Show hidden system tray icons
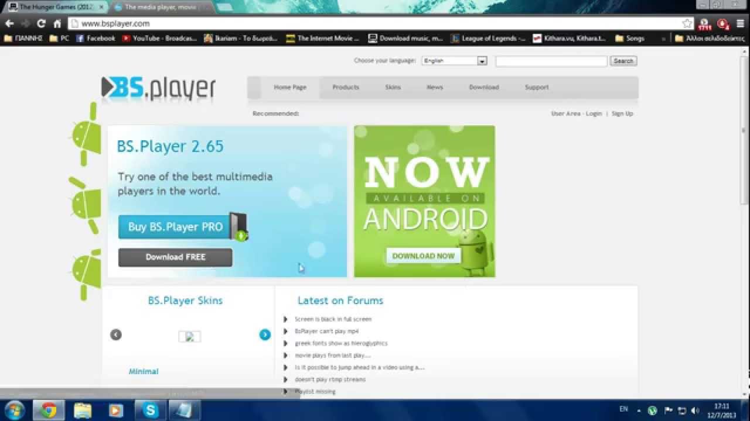 (x=639, y=410)
